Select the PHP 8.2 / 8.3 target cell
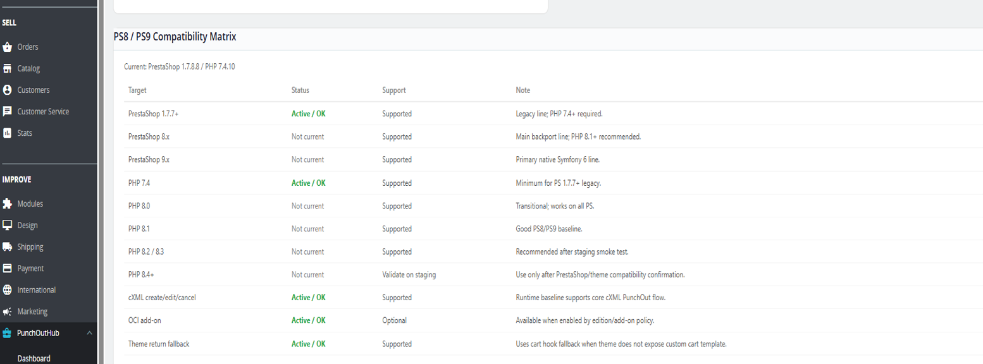Viewport: 983px width, 364px height. click(x=146, y=252)
